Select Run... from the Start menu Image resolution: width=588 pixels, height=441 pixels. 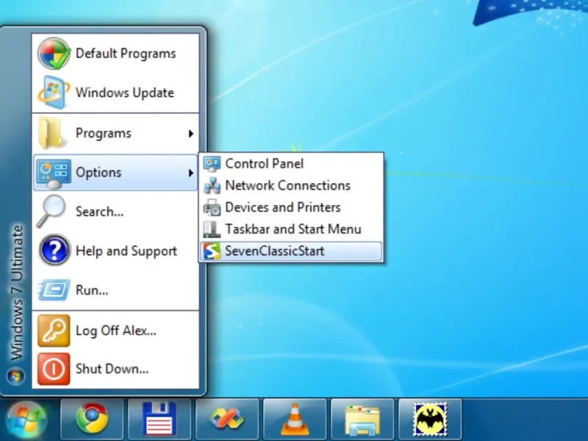115,290
